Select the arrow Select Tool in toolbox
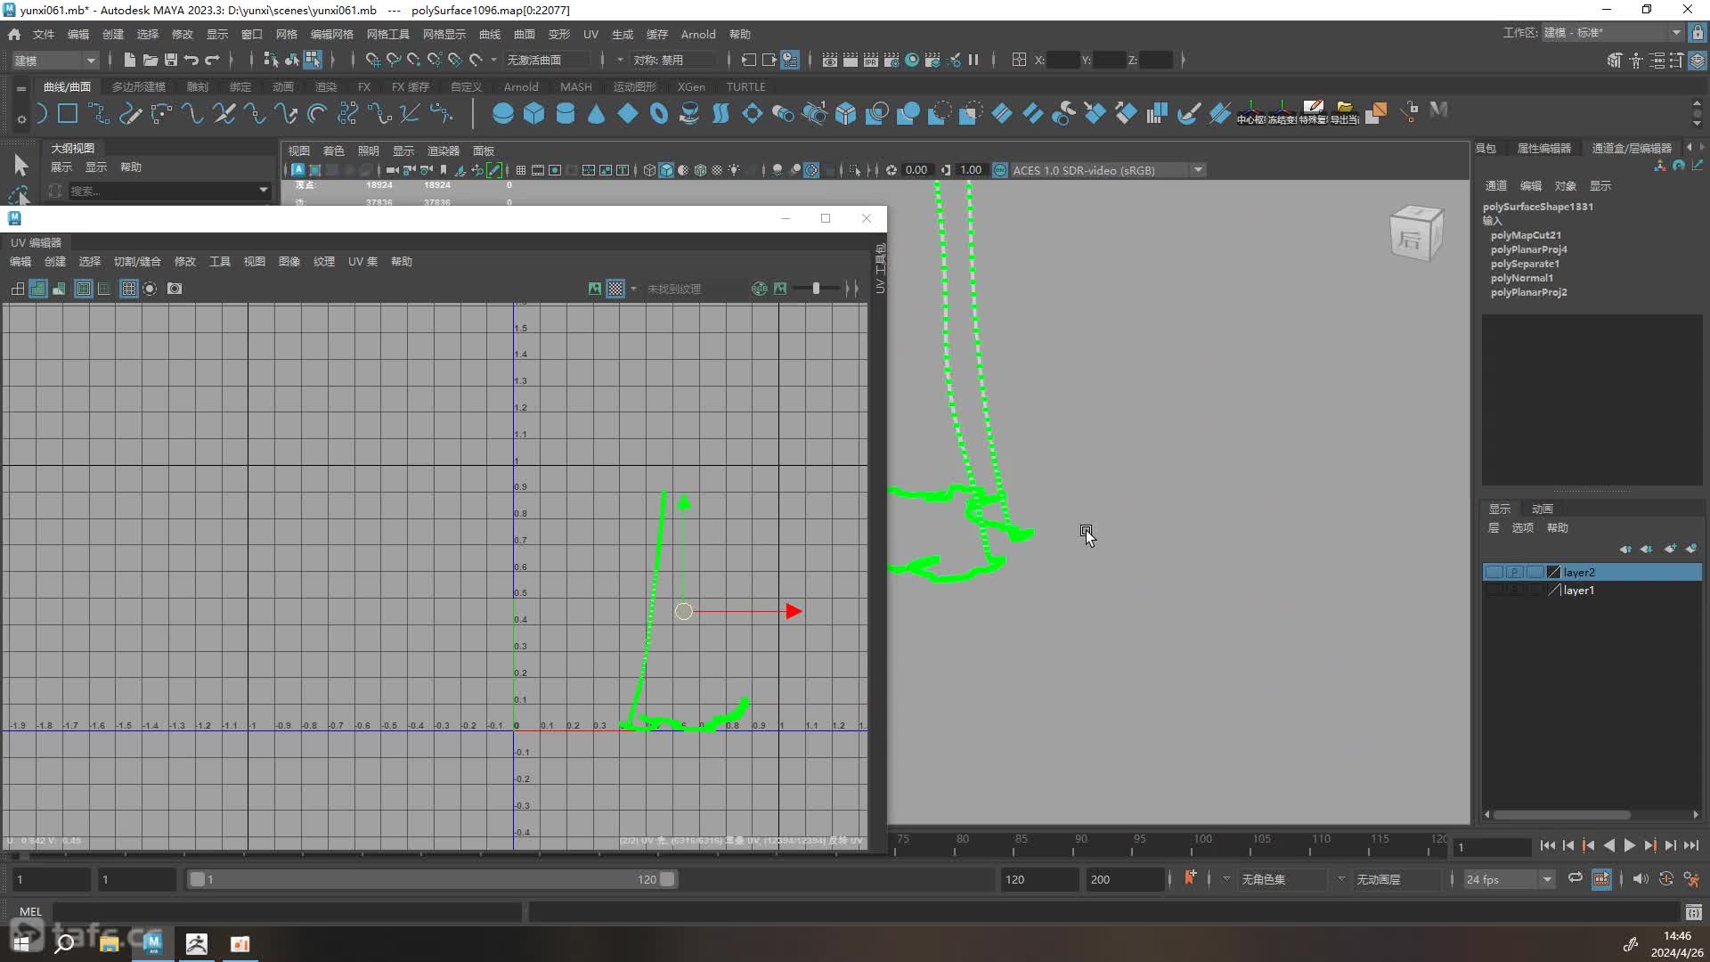 click(x=20, y=165)
